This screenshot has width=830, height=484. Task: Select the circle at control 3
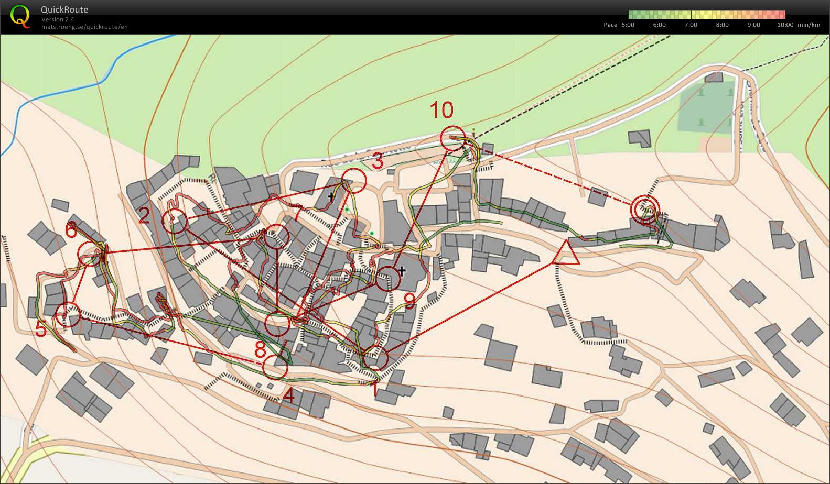(353, 181)
